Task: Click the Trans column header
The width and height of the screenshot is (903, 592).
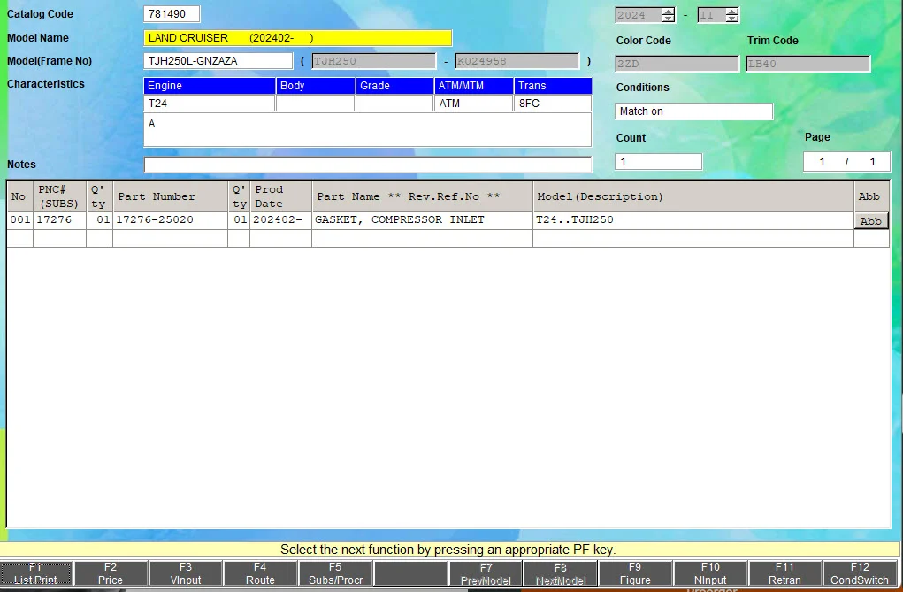Action: [x=553, y=86]
